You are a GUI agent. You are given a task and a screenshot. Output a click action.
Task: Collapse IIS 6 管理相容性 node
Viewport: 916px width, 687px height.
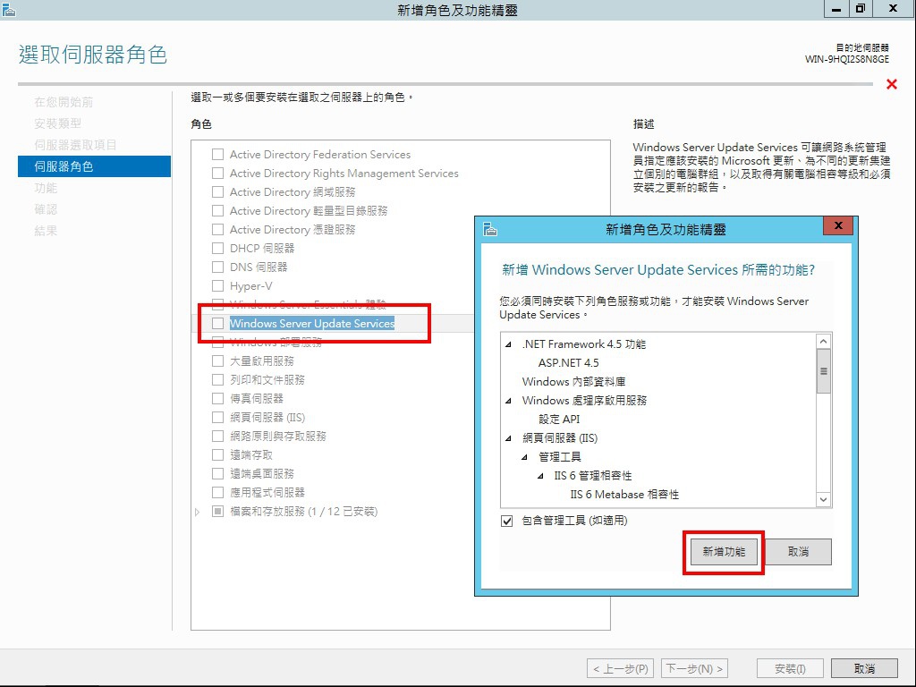click(x=540, y=476)
